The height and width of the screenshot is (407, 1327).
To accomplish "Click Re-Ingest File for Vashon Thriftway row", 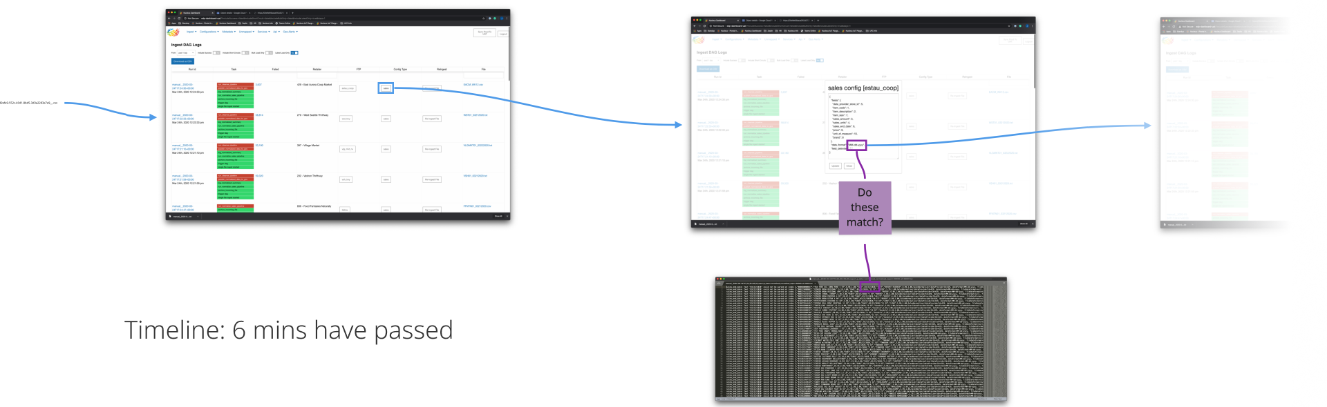I will 432,179.
